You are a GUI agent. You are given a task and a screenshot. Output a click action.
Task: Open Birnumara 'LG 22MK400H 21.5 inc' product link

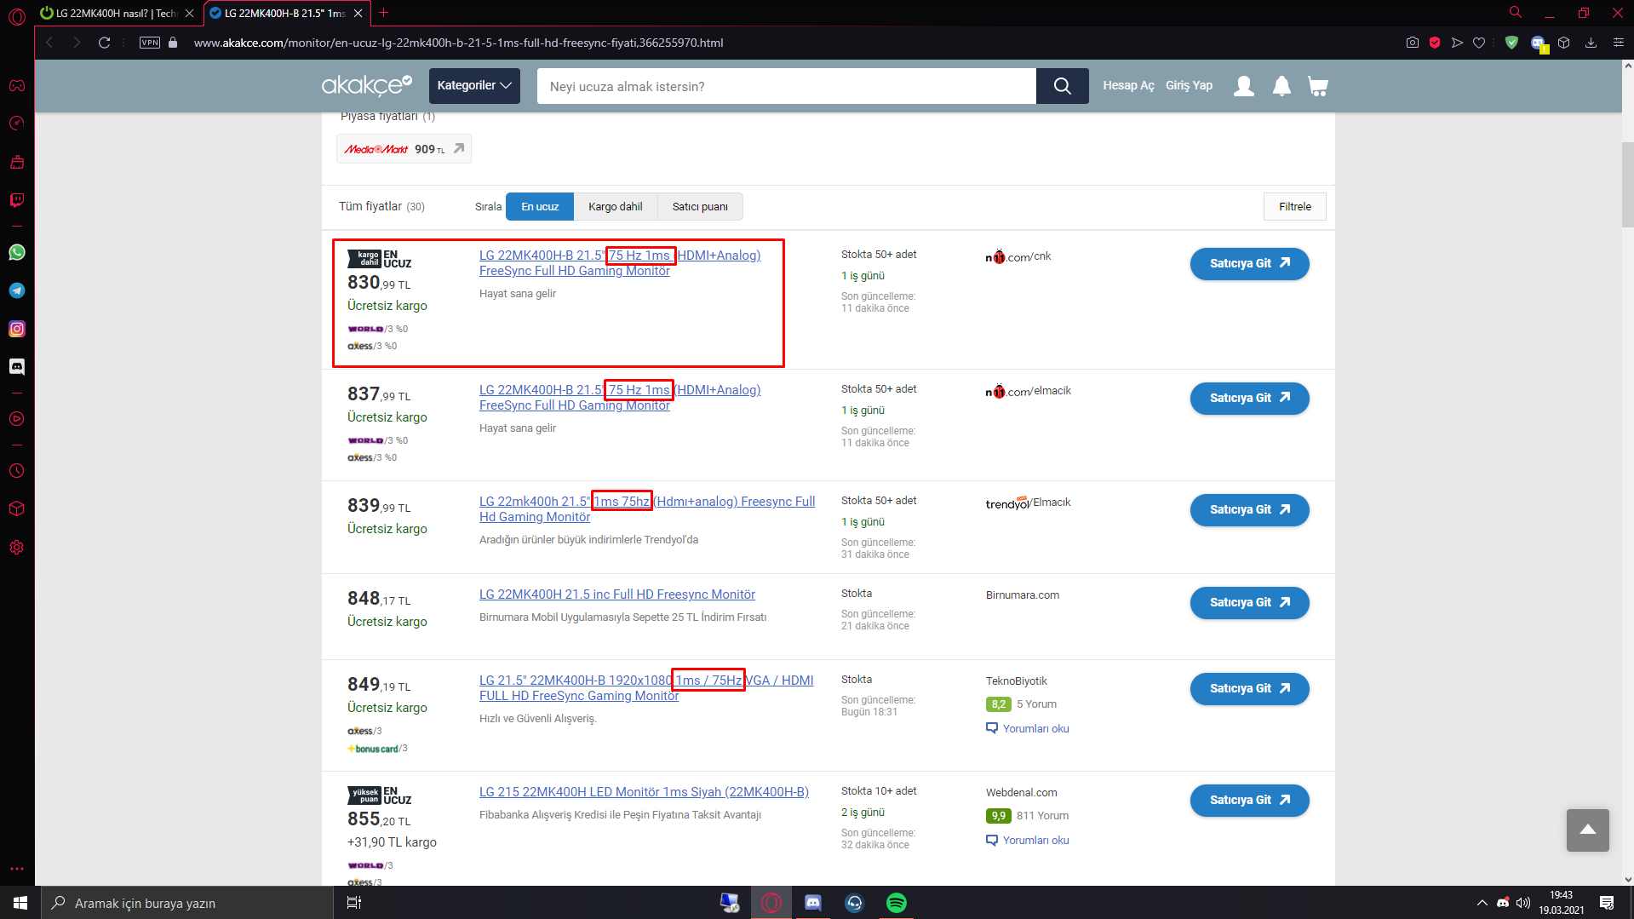(616, 594)
